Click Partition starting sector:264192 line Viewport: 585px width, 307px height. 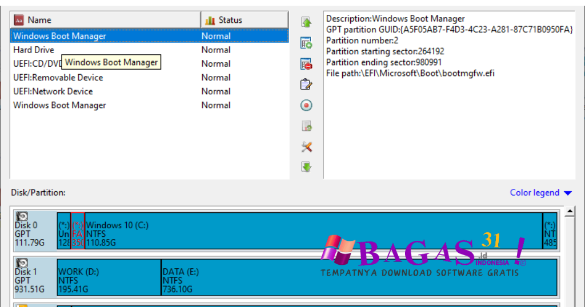coord(385,51)
